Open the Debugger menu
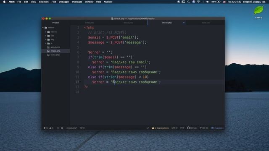 pyautogui.click(x=64, y=2)
